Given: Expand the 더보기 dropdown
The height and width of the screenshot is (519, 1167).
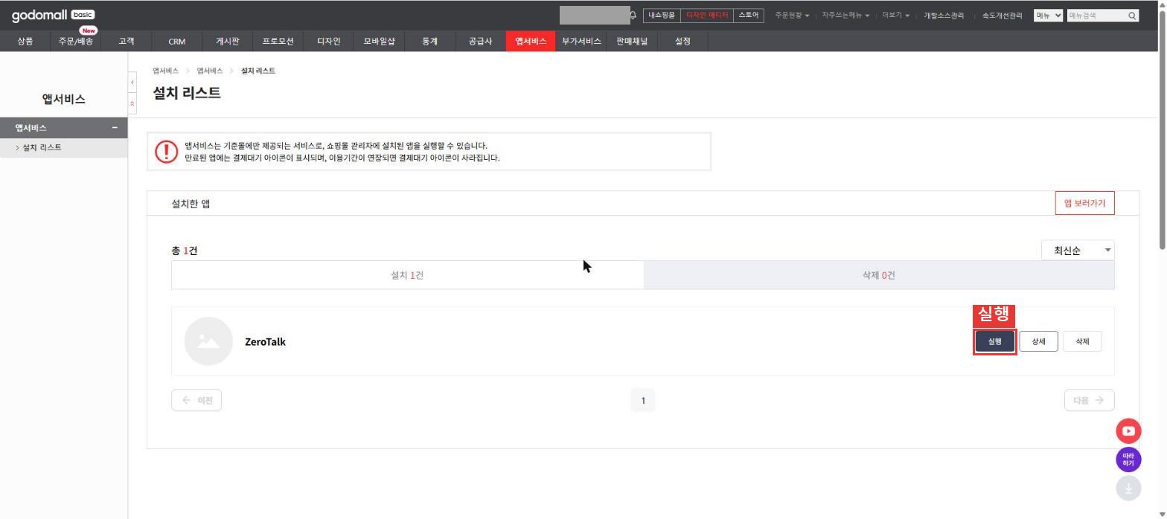Looking at the screenshot, I should (896, 16).
